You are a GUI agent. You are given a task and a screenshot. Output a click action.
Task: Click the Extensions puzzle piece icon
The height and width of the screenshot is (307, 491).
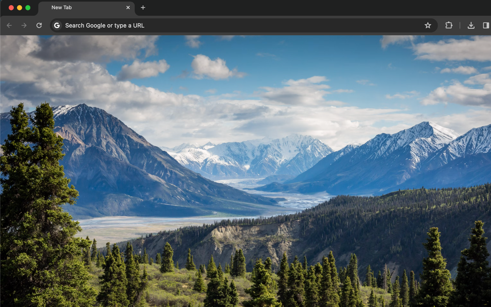[448, 25]
